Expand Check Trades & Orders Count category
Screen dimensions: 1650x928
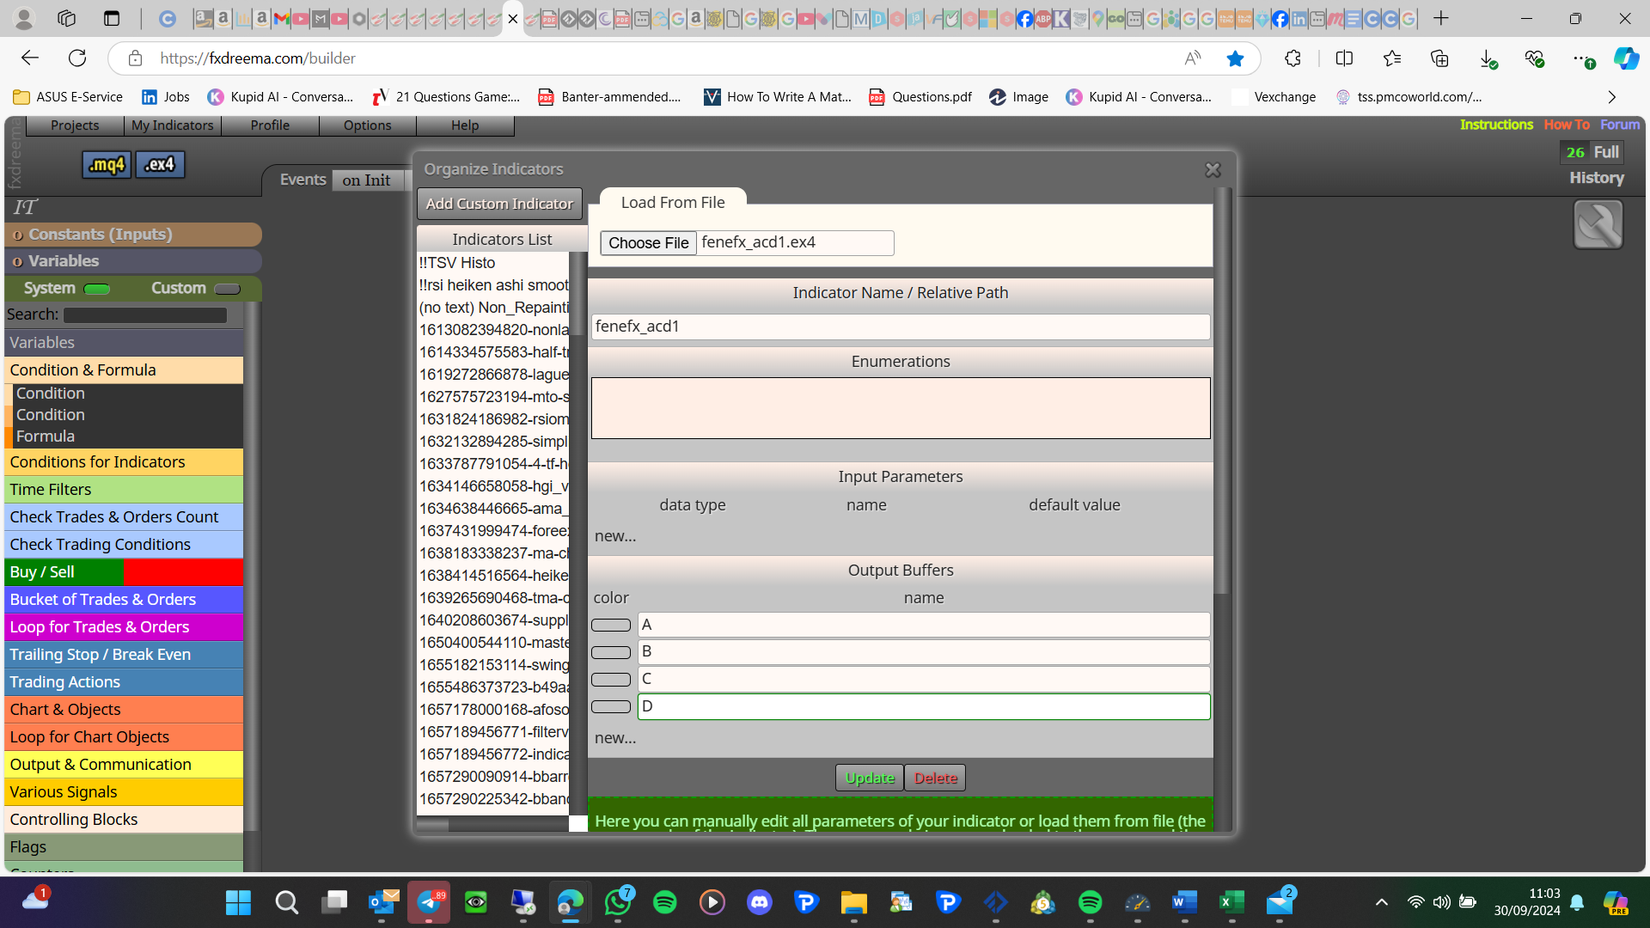coord(124,517)
